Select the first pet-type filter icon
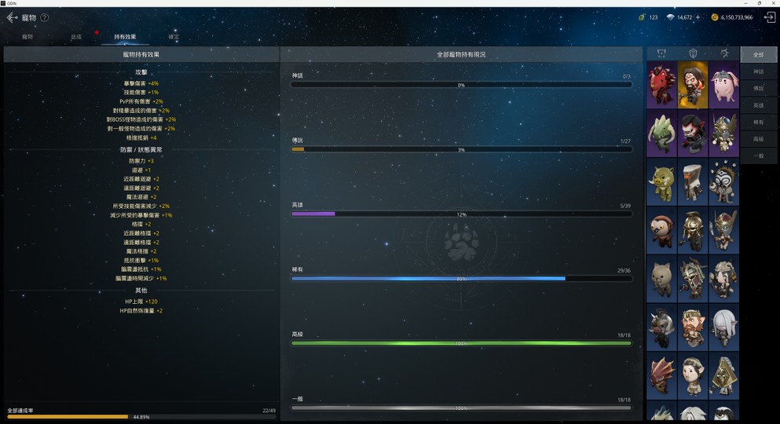This screenshot has width=780, height=424. (x=661, y=54)
